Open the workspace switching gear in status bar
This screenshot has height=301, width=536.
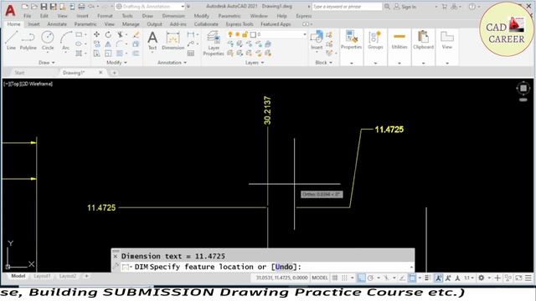point(482,278)
